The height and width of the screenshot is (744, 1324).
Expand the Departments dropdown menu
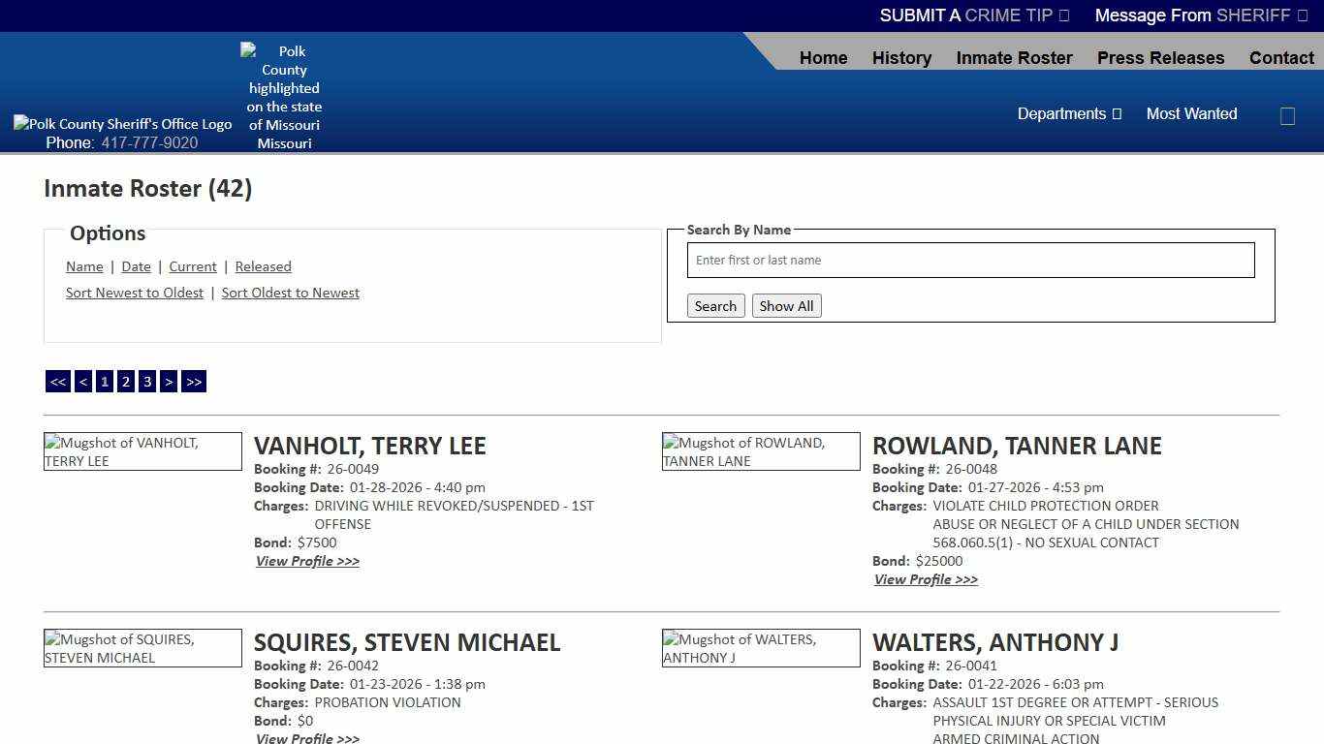tap(1069, 113)
